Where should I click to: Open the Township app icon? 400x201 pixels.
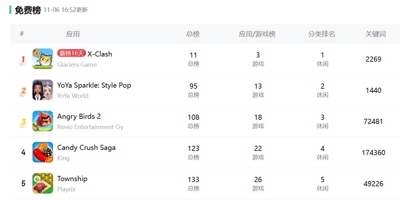tap(43, 183)
